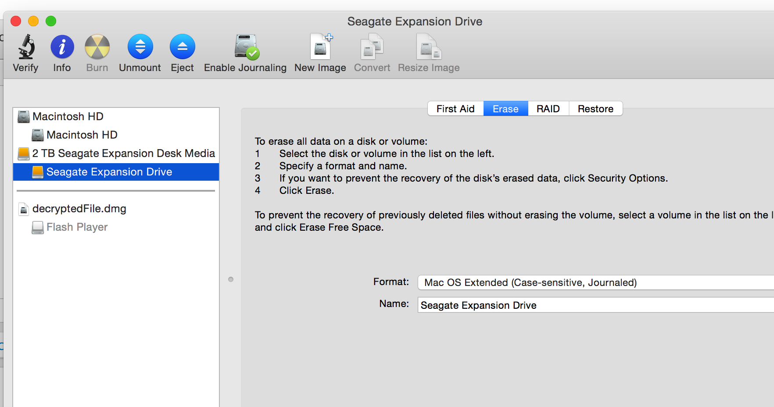Select decryptedFile.dmg in the sidebar
The height and width of the screenshot is (407, 774).
click(116, 209)
